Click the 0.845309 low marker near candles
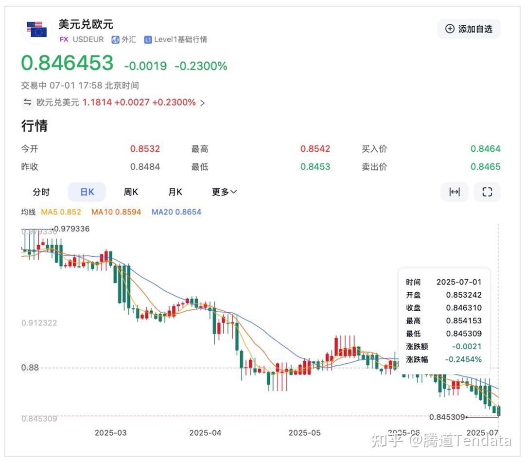The height and width of the screenshot is (462, 525). coord(447,417)
